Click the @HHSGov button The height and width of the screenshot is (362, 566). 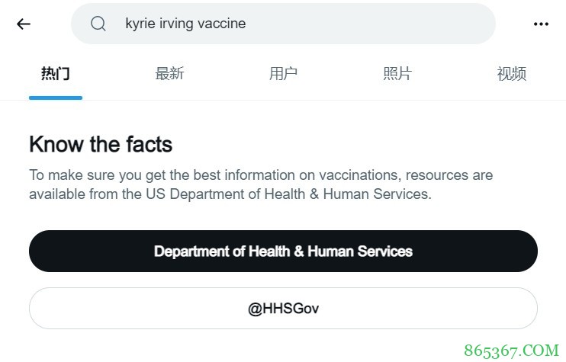283,308
